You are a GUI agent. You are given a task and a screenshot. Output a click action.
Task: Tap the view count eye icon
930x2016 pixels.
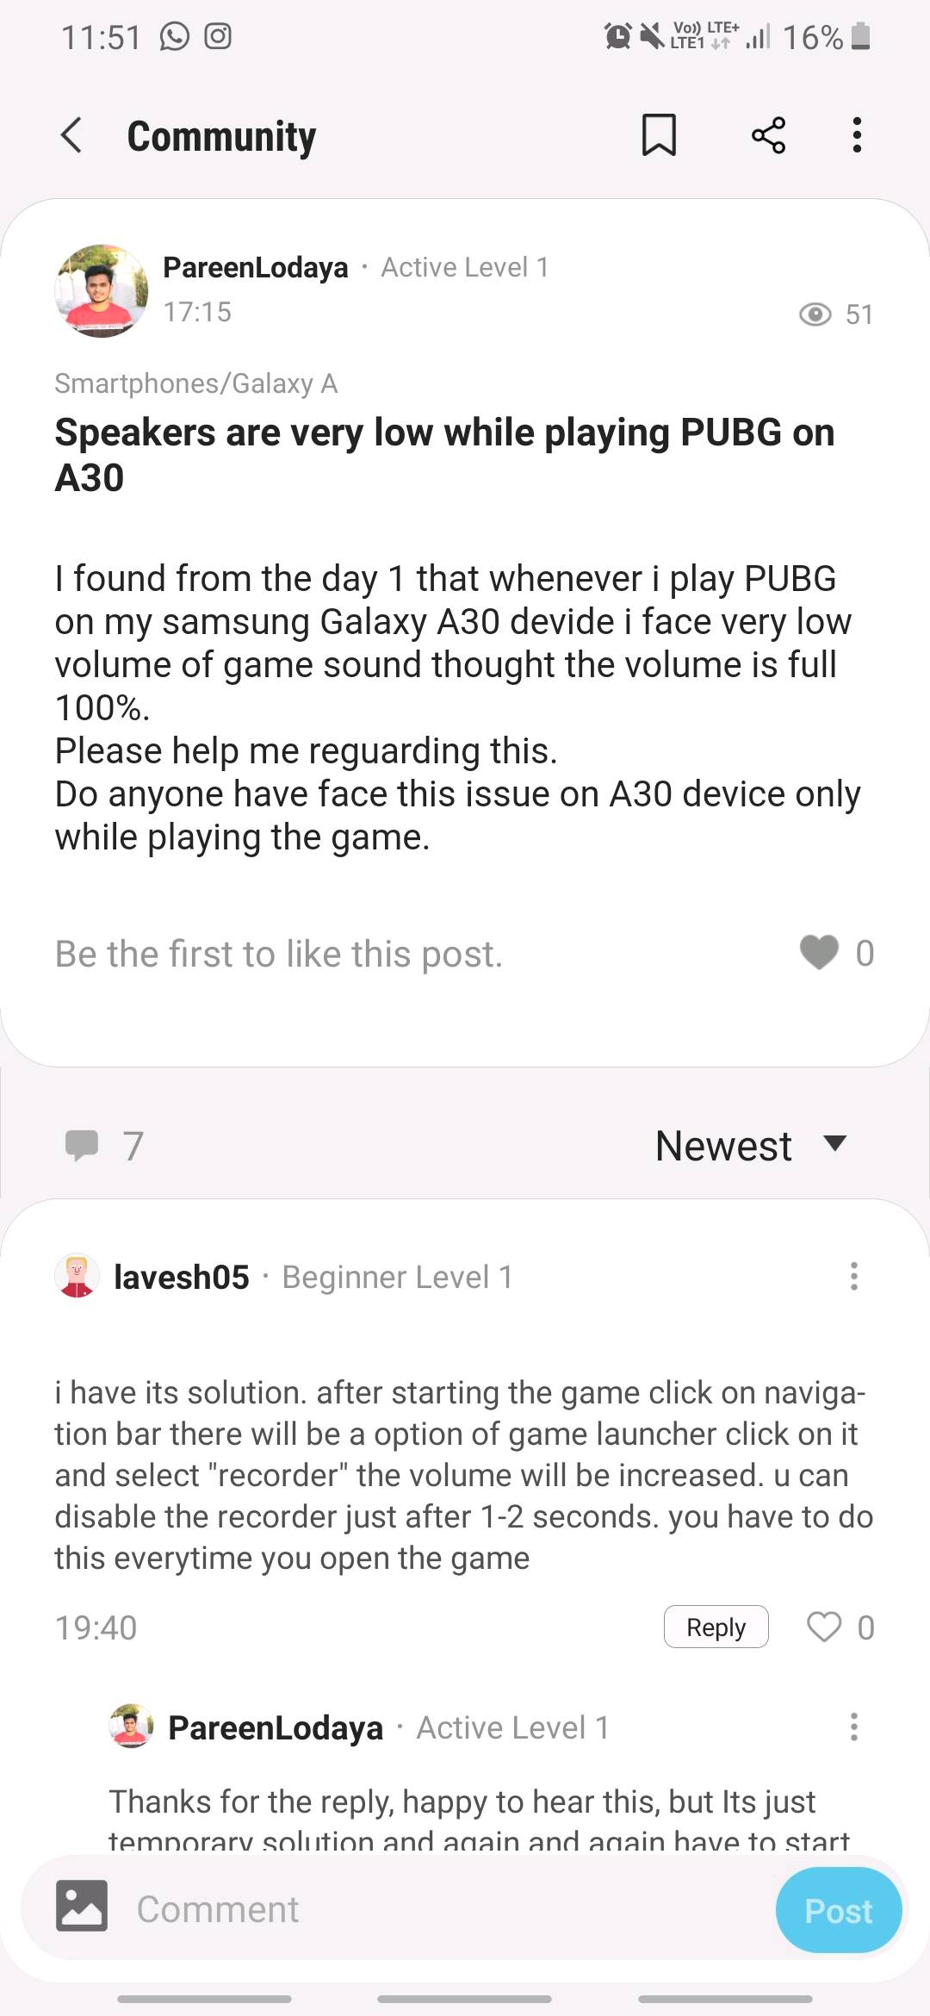tap(815, 314)
